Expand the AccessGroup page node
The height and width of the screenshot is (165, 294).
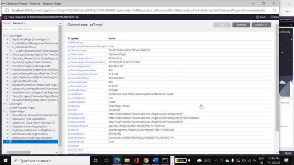[7, 115]
